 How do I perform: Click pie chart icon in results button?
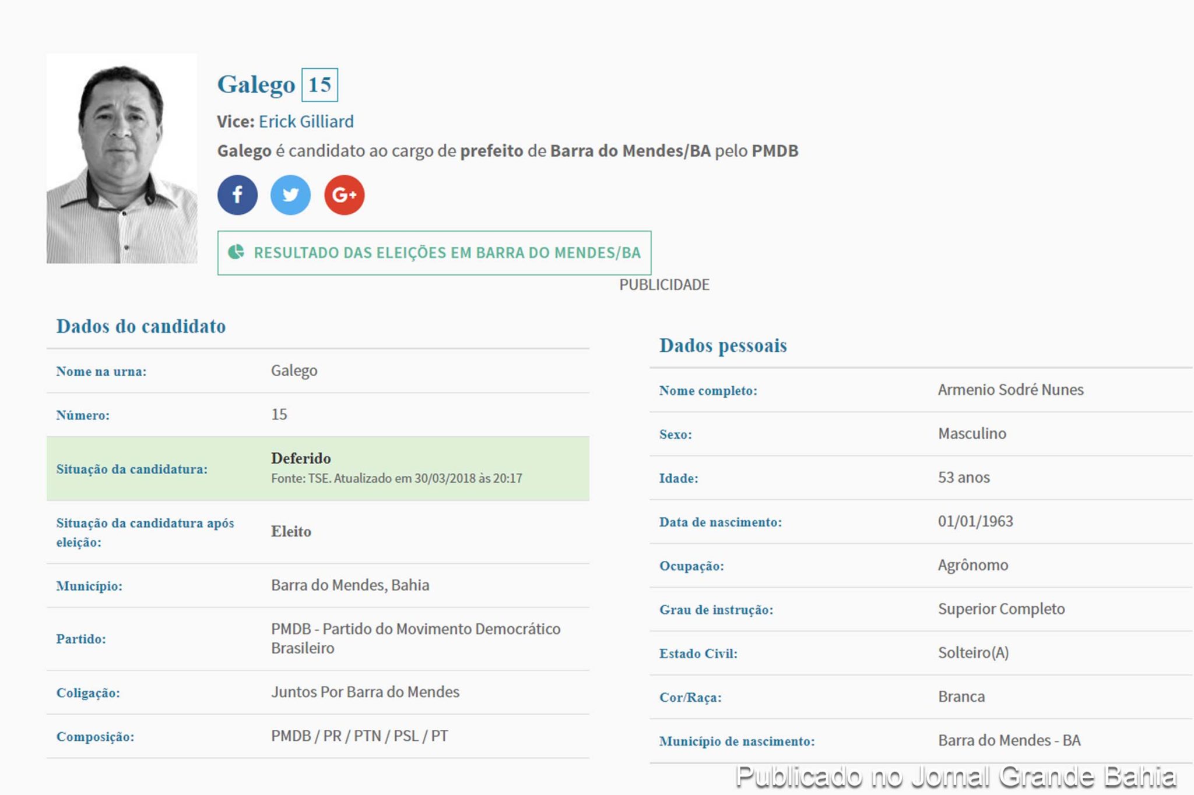[236, 252]
